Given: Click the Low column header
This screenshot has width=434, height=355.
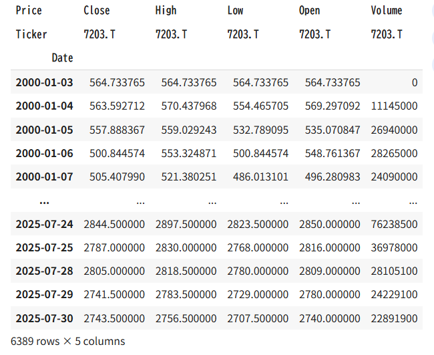Looking at the screenshot, I should tap(235, 11).
